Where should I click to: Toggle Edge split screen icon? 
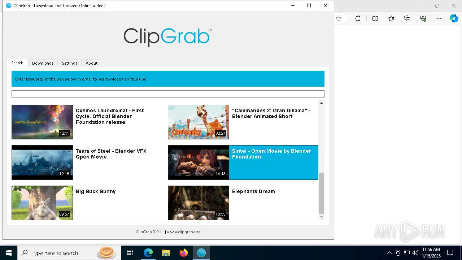tap(375, 18)
